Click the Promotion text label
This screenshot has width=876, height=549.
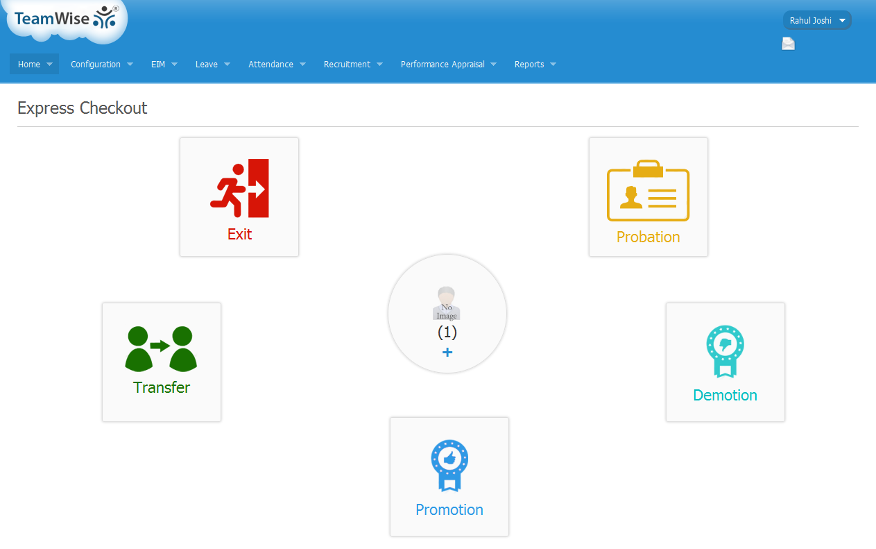[449, 510]
